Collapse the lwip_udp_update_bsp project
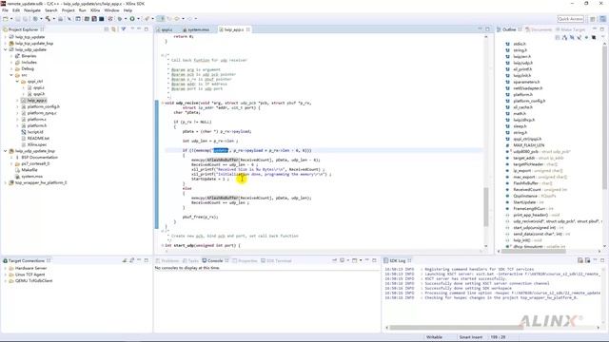 [6, 151]
